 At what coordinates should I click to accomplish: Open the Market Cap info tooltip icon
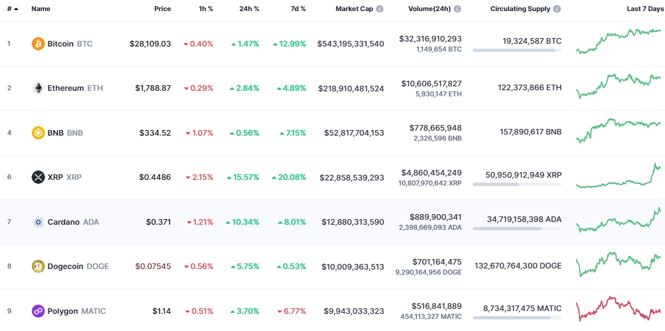[x=380, y=9]
